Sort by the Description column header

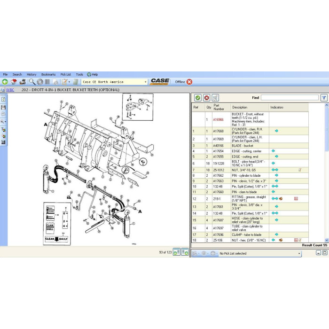click(x=250, y=107)
